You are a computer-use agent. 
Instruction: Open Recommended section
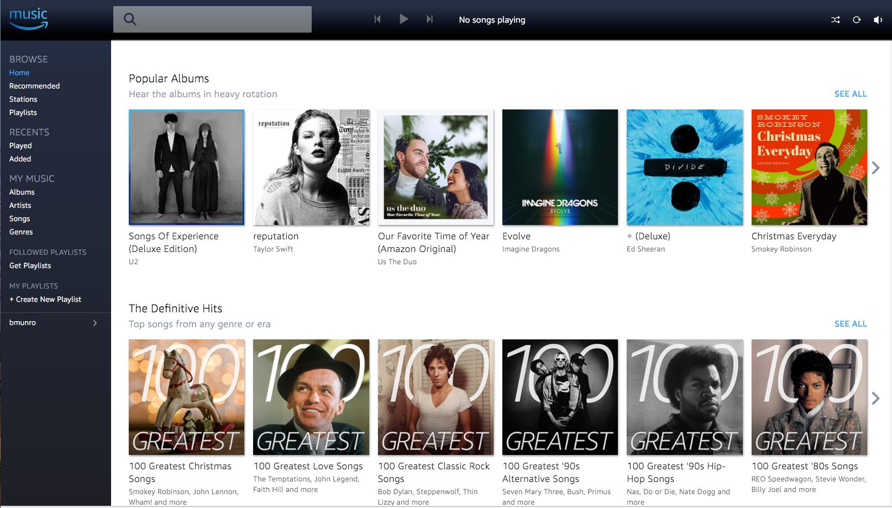[x=34, y=86]
